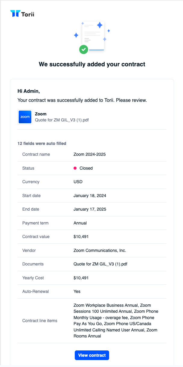Click 'January 18, 2024' value
183x367 pixels.
pyautogui.click(x=90, y=196)
